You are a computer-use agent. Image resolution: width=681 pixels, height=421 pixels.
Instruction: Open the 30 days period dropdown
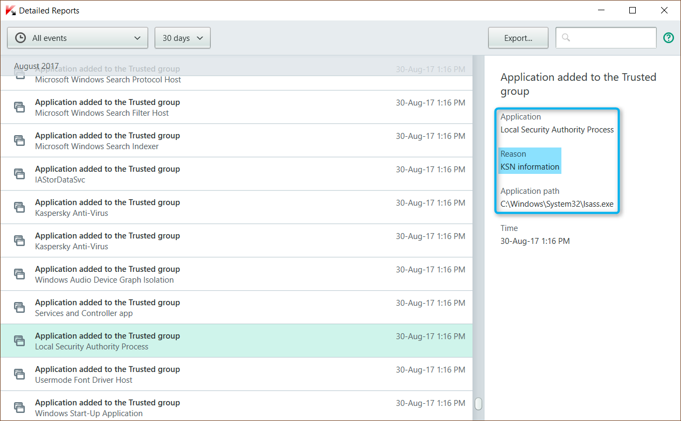coord(183,38)
